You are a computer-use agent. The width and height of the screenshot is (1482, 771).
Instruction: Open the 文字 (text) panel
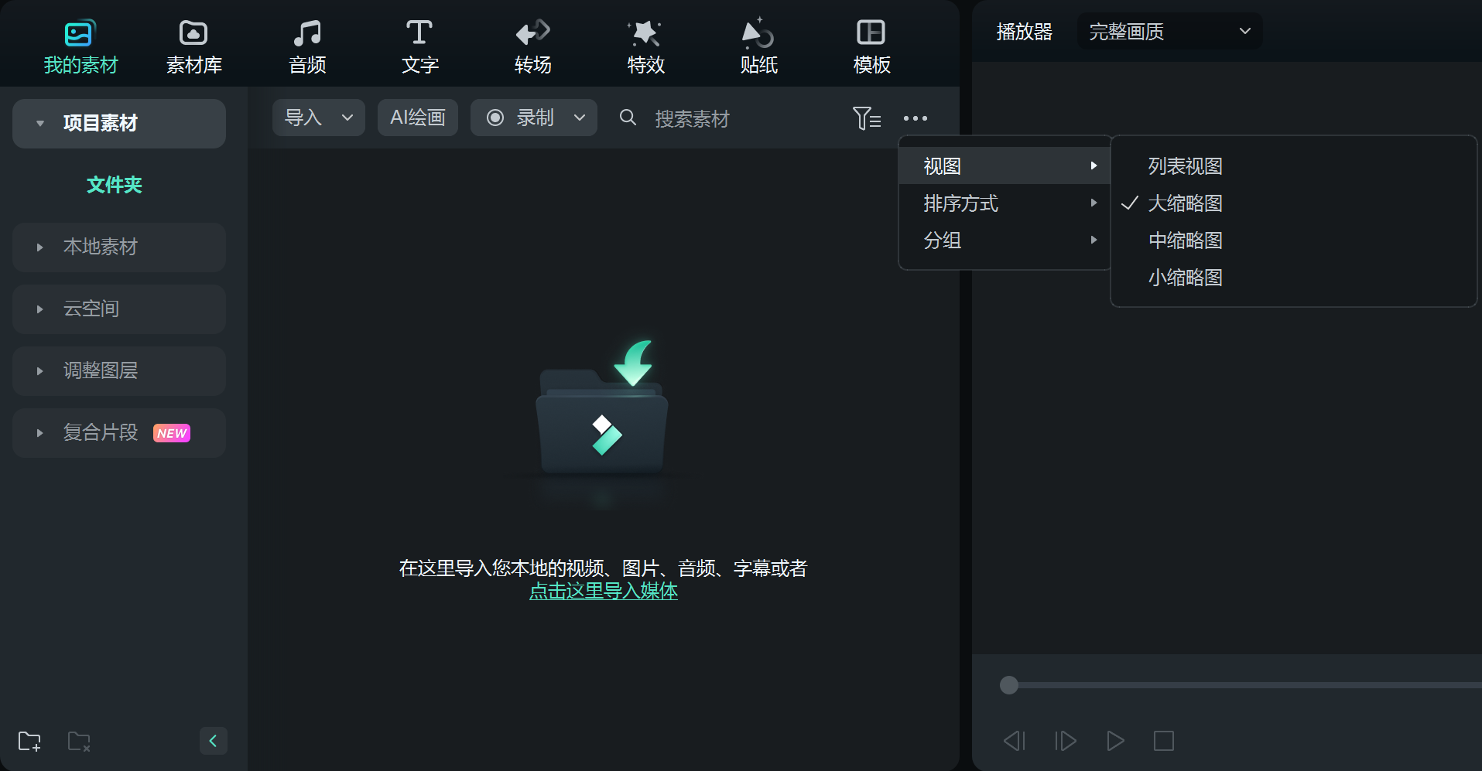[x=419, y=44]
